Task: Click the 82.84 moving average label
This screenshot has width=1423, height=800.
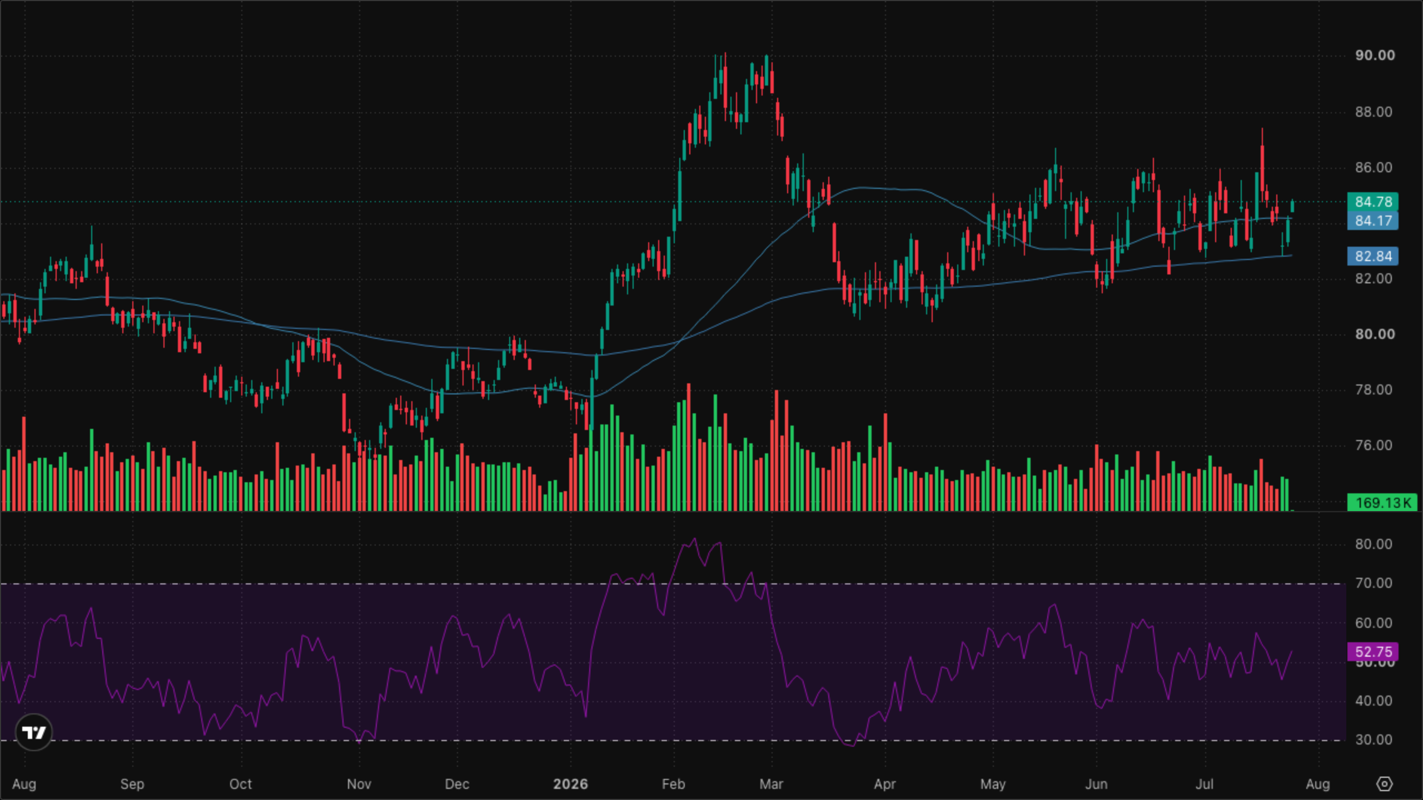Action: pyautogui.click(x=1373, y=256)
